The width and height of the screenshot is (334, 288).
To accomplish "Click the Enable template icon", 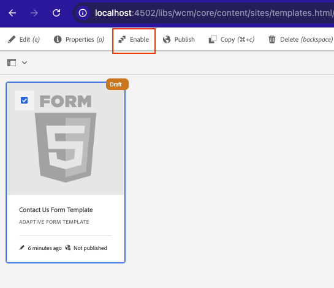I will [122, 39].
